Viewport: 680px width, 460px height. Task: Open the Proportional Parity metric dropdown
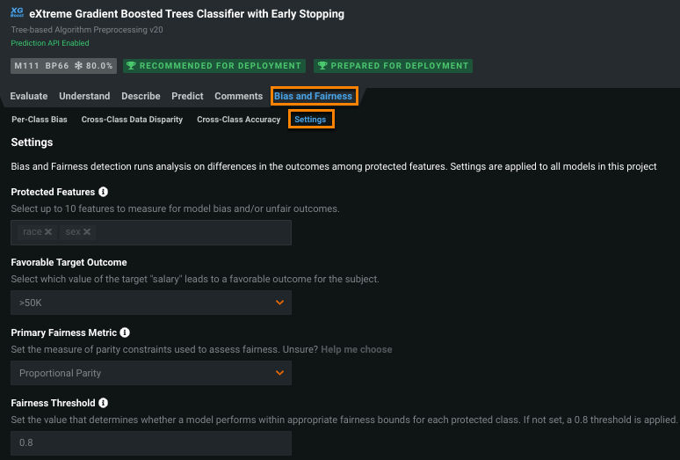pyautogui.click(x=151, y=373)
